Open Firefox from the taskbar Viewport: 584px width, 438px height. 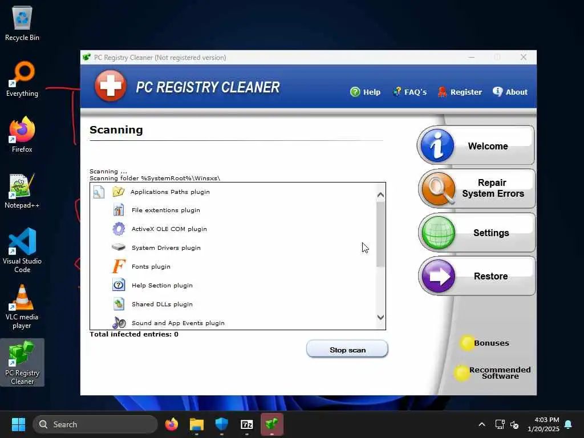pos(171,424)
